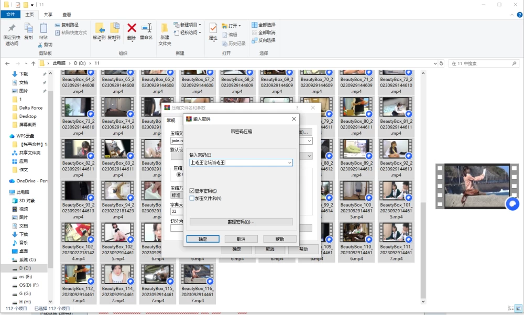524x315 pixels.
Task: Click the Pin to Quick access icon
Action: 12,28
